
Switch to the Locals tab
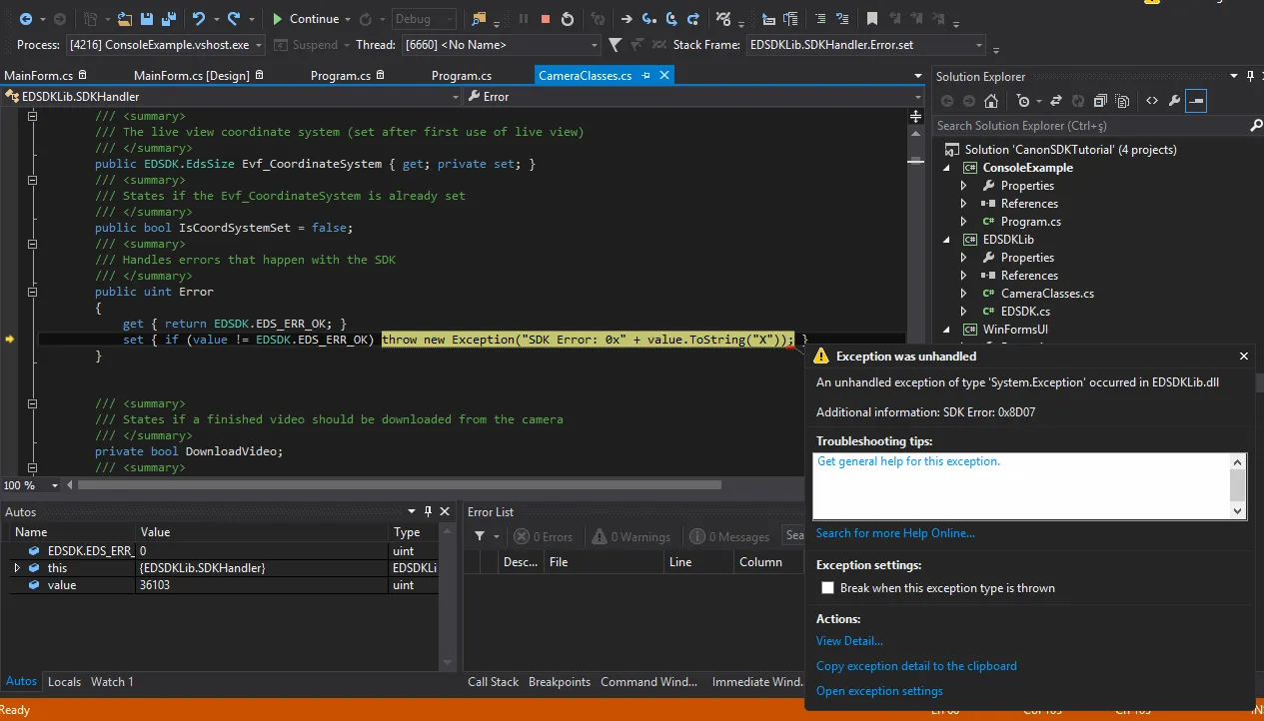point(64,682)
